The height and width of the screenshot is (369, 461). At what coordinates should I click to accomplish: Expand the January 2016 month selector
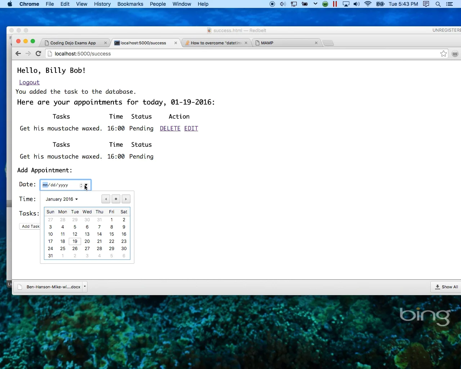[x=62, y=199]
